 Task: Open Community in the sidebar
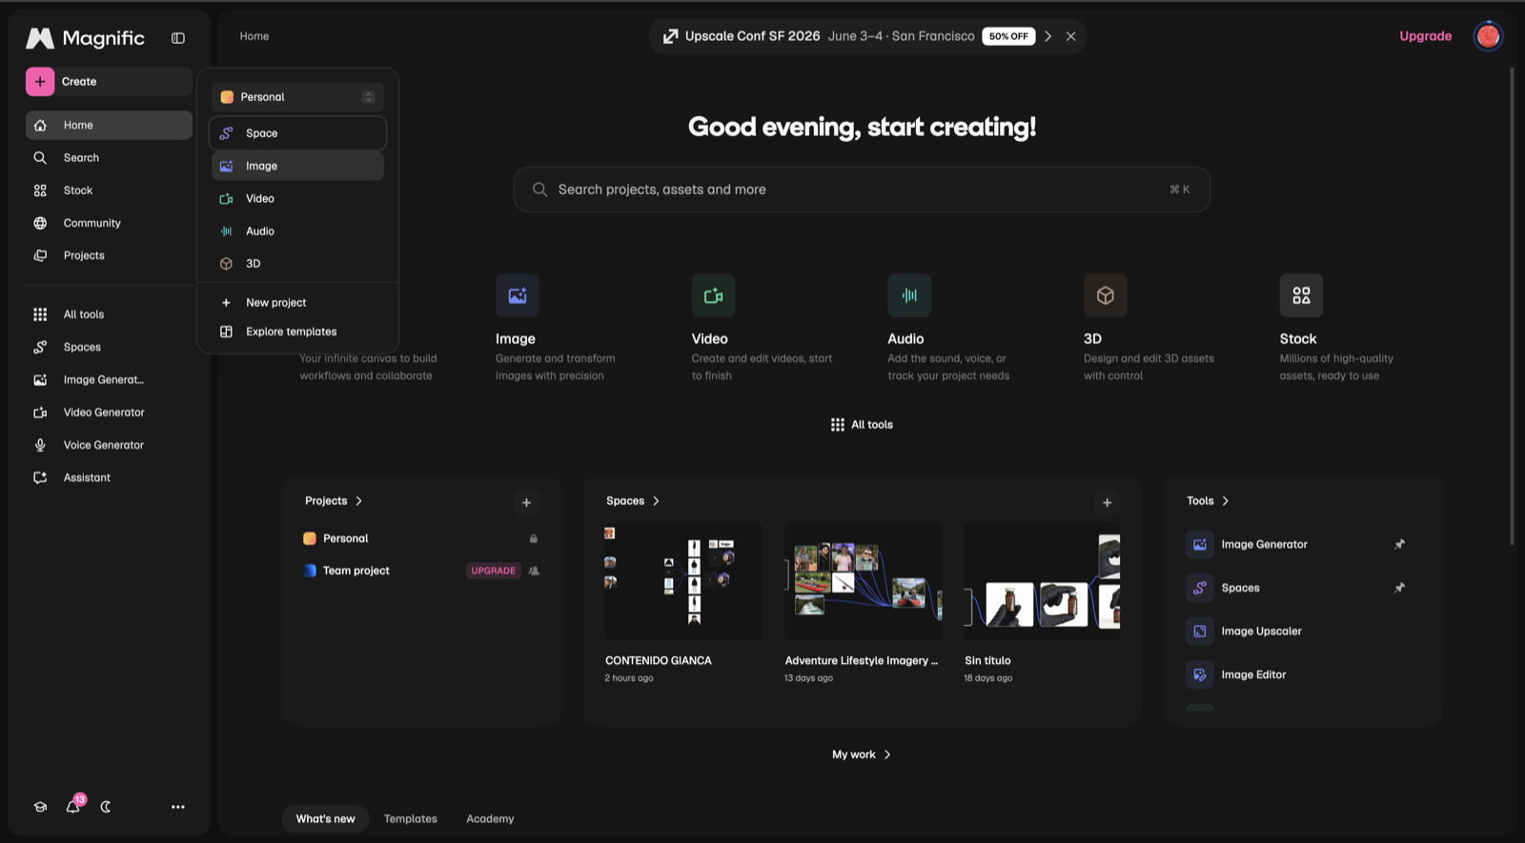tap(109, 223)
